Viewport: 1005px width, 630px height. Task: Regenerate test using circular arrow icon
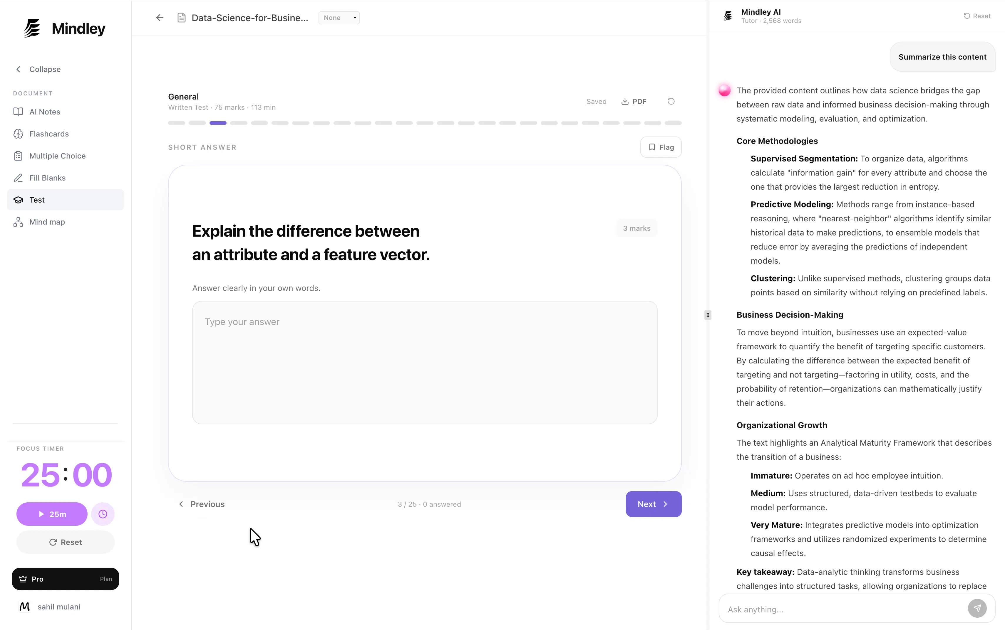pos(671,101)
